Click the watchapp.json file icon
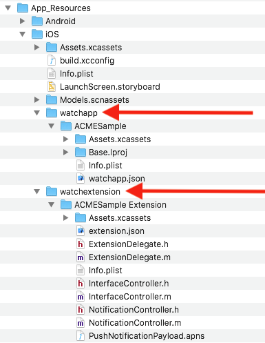The image size is (265, 343). pyautogui.click(x=81, y=178)
